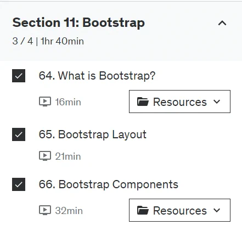This screenshot has height=225, width=242.
Task: Expand lecture 66 Resources dropdown arrow
Action: point(217,210)
